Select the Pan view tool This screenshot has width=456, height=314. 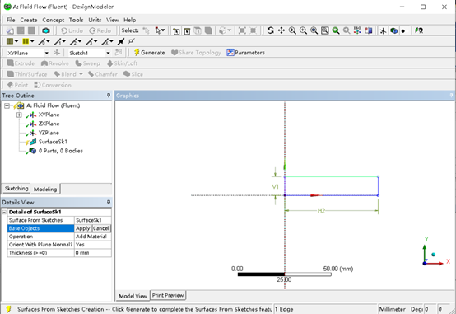pos(282,30)
